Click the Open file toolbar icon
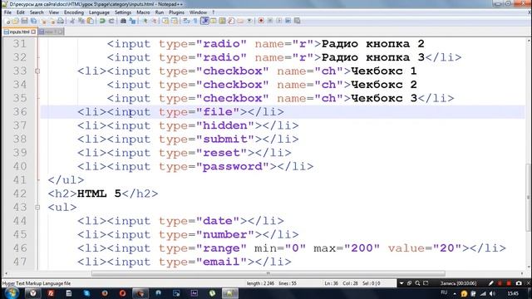Image resolution: width=532 pixels, height=299 pixels. tap(16, 21)
